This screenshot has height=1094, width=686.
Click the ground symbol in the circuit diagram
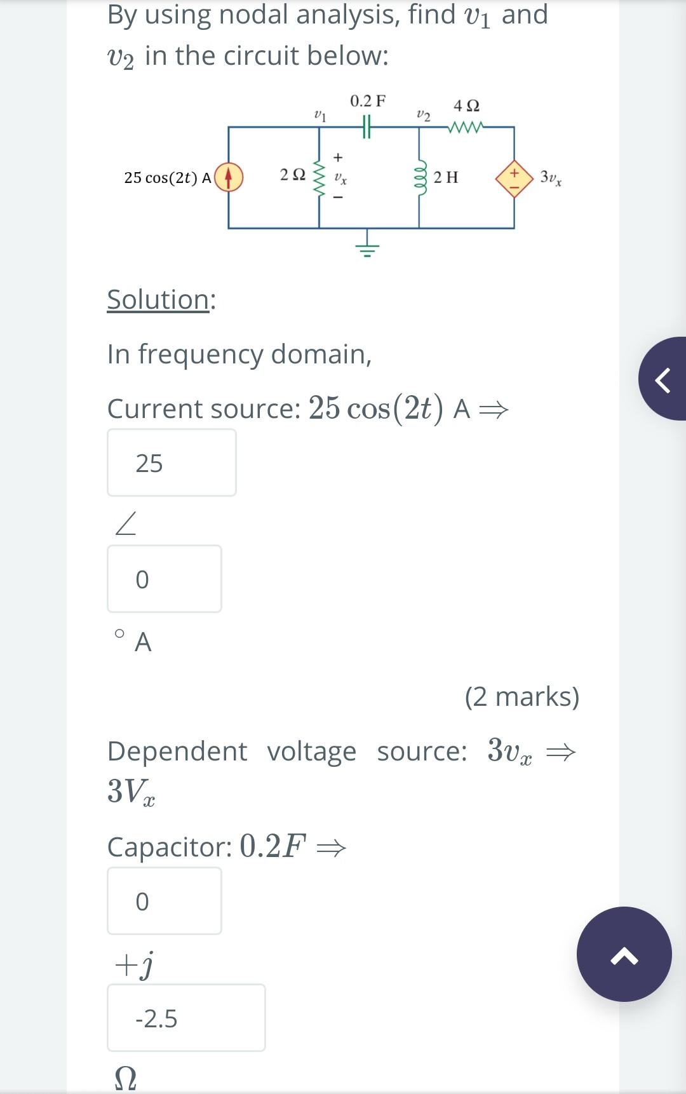367,246
